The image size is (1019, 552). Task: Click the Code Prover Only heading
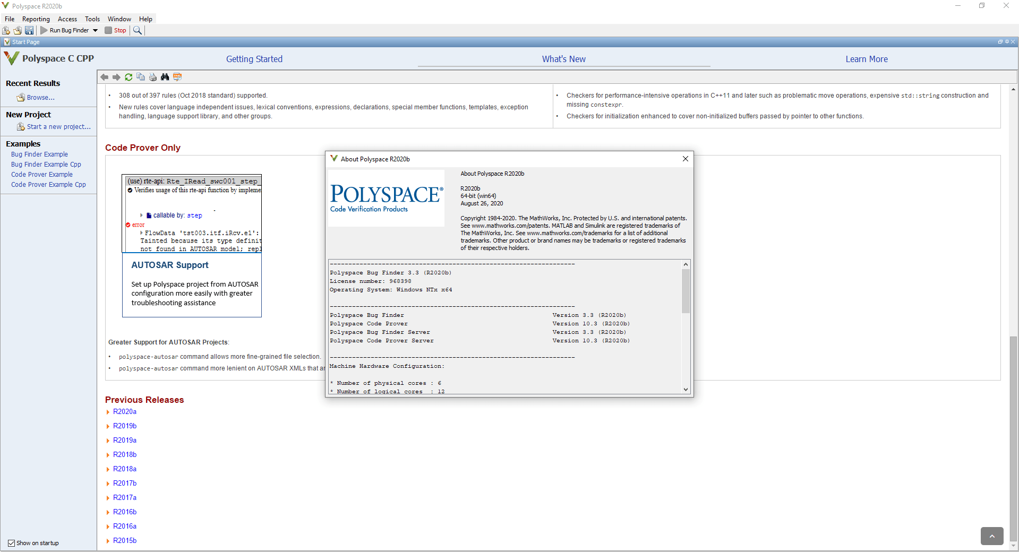point(143,148)
